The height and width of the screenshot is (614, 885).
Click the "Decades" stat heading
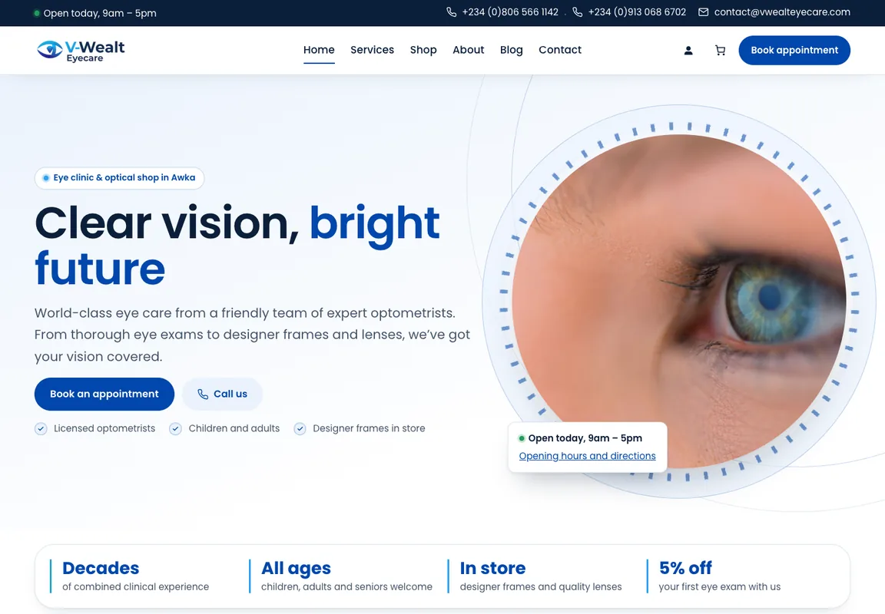101,568
